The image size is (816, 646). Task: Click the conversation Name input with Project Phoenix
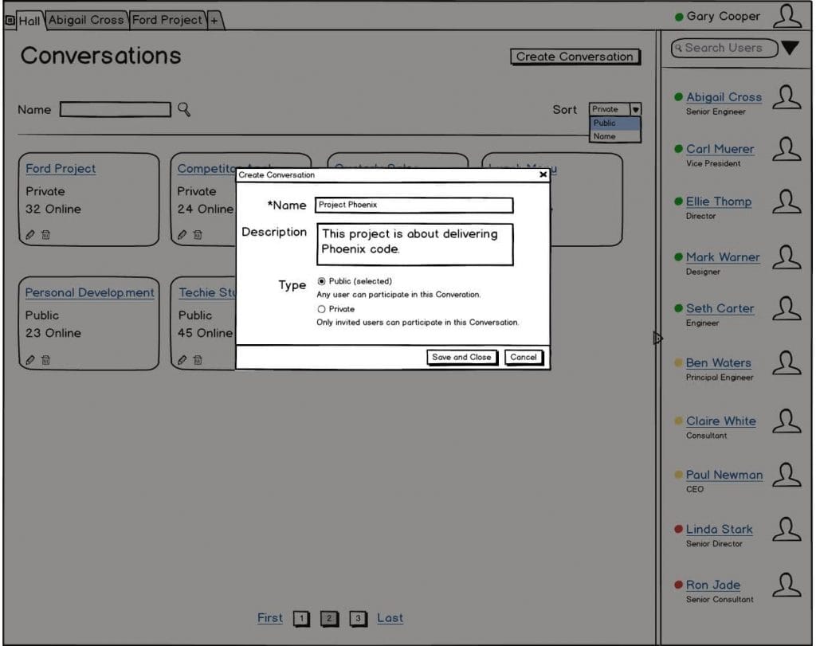[x=414, y=205]
